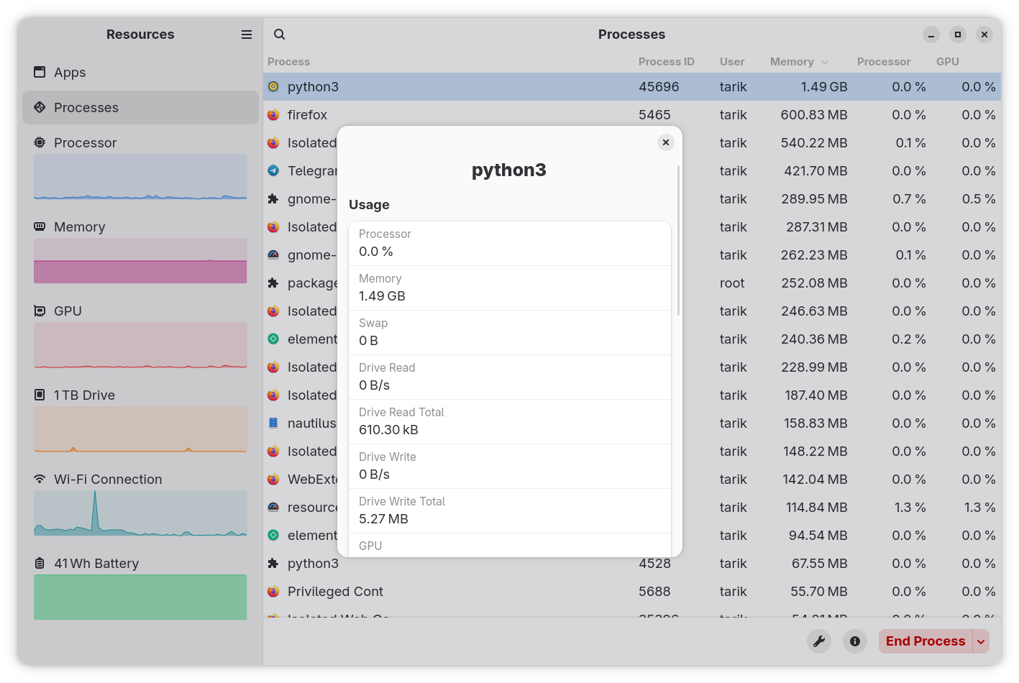Click the 1 TB Drive icon
Image resolution: width=1019 pixels, height=683 pixels.
coord(40,395)
